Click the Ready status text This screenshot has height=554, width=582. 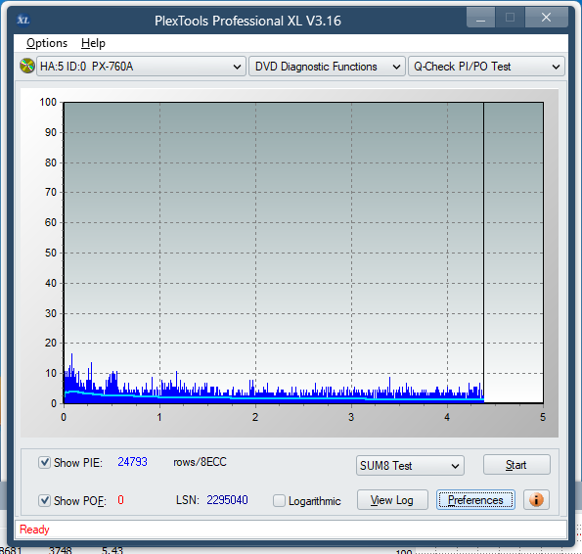(x=34, y=530)
